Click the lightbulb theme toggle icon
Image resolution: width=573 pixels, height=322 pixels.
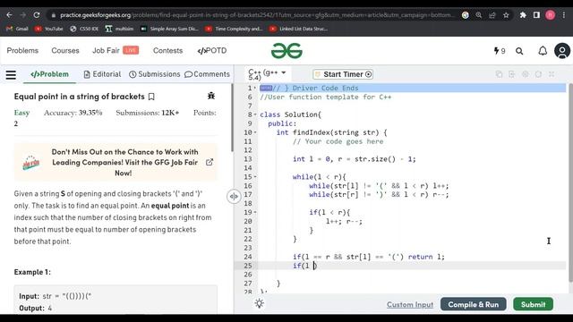260,303
